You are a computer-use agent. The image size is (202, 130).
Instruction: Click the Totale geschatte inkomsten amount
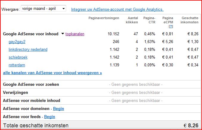click(x=191, y=125)
